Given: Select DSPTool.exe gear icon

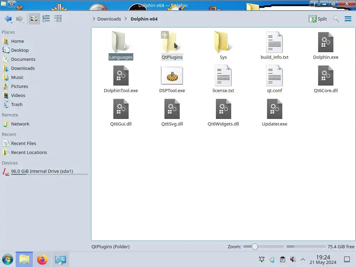Looking at the screenshot, I should pos(172,75).
